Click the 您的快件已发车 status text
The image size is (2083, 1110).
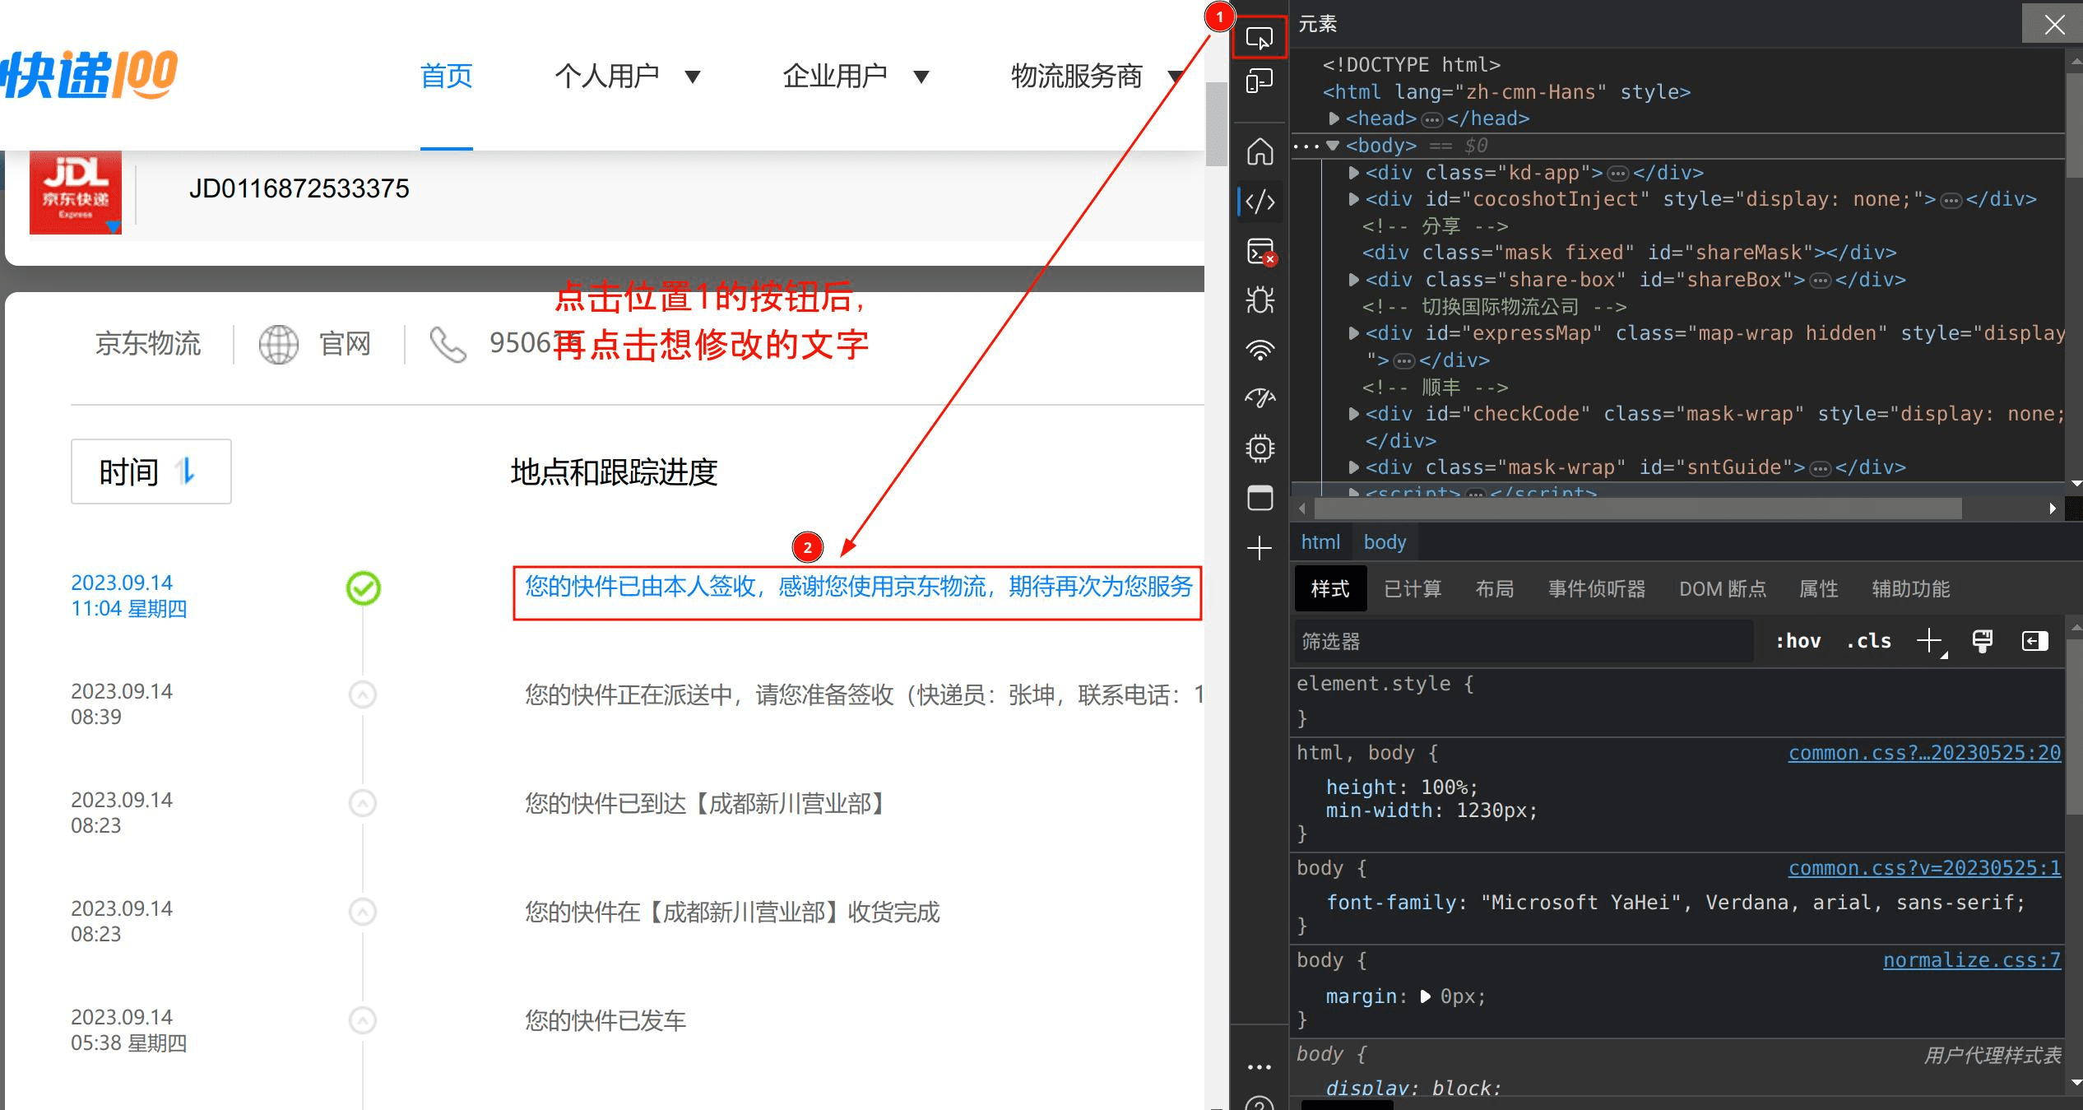pos(605,1021)
